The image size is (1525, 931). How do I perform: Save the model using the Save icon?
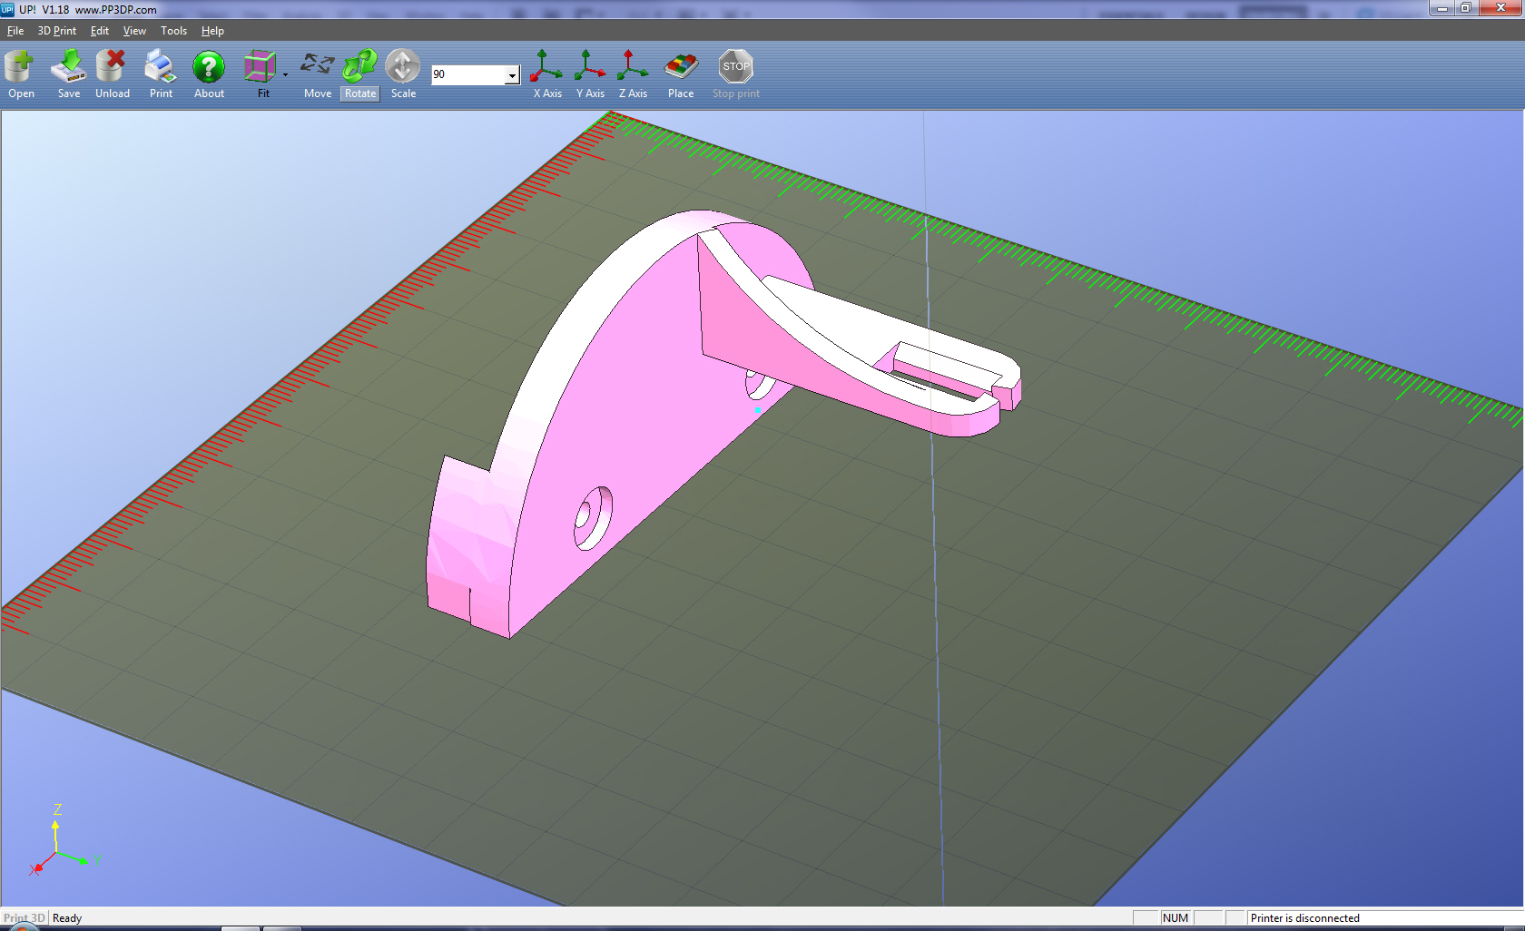[68, 66]
